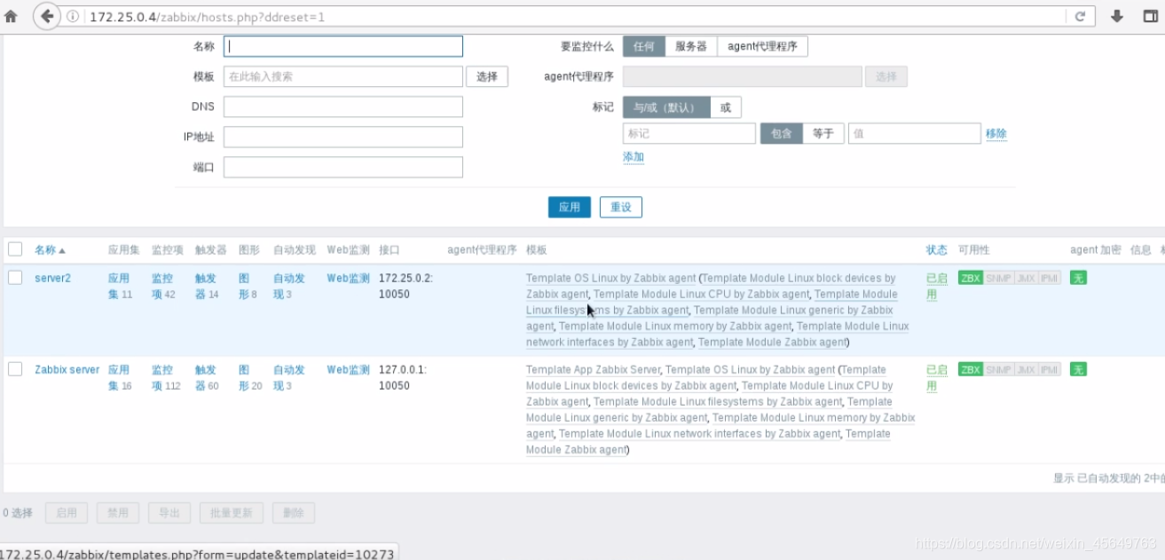Apply the filter with 应用 button

coord(570,208)
